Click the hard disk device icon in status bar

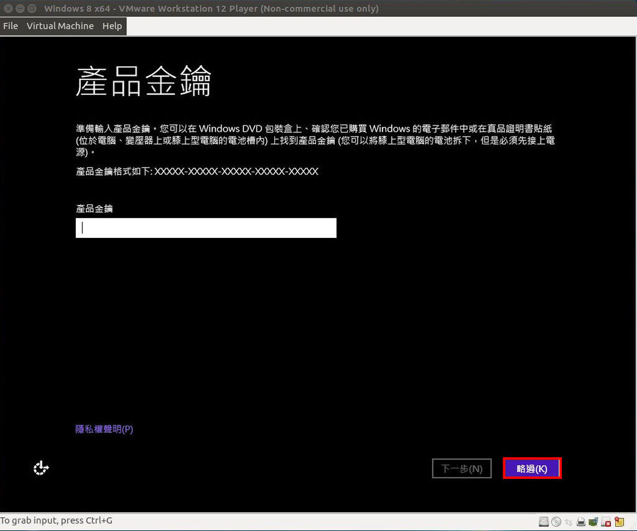[x=544, y=522]
